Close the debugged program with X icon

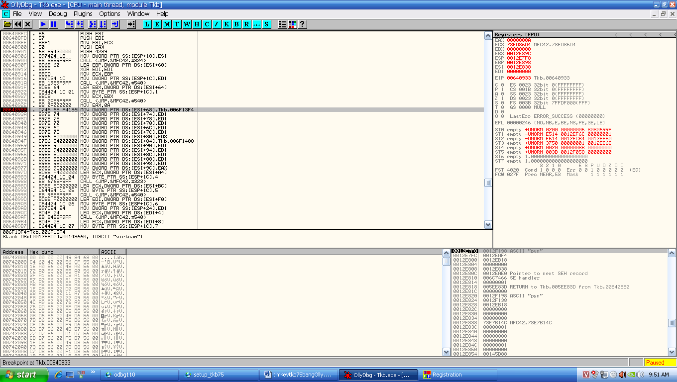28,24
